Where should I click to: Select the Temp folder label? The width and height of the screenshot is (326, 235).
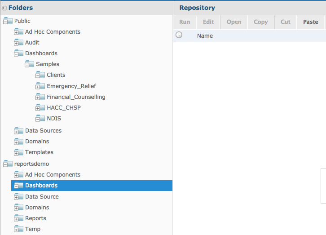click(33, 229)
